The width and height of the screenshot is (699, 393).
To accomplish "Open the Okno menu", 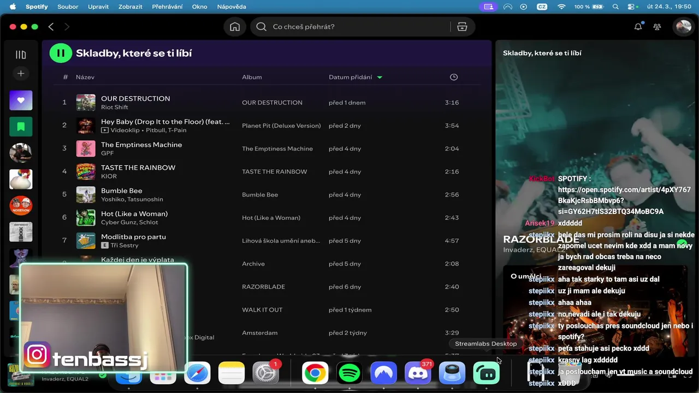I will (x=200, y=7).
